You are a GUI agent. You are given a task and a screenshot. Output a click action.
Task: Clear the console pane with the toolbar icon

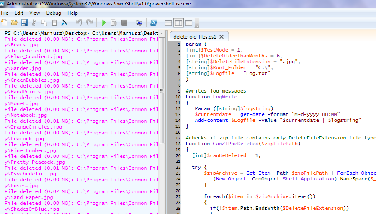coord(64,23)
